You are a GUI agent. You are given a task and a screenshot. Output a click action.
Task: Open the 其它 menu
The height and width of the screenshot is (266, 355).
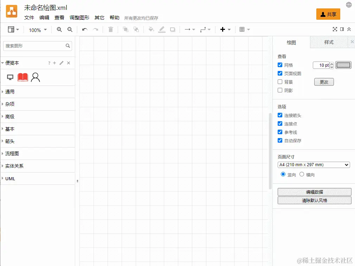coord(99,18)
